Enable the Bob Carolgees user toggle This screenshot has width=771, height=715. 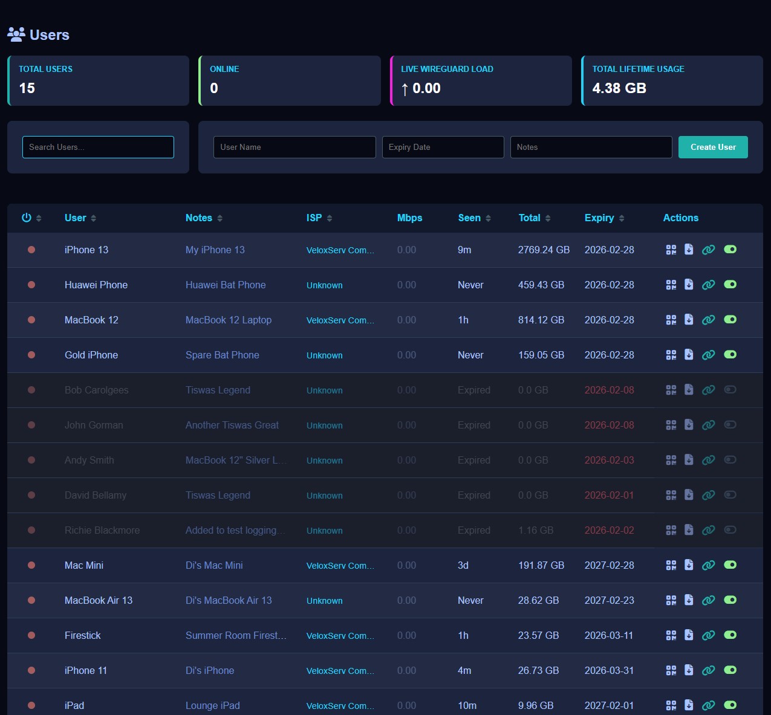click(x=730, y=390)
